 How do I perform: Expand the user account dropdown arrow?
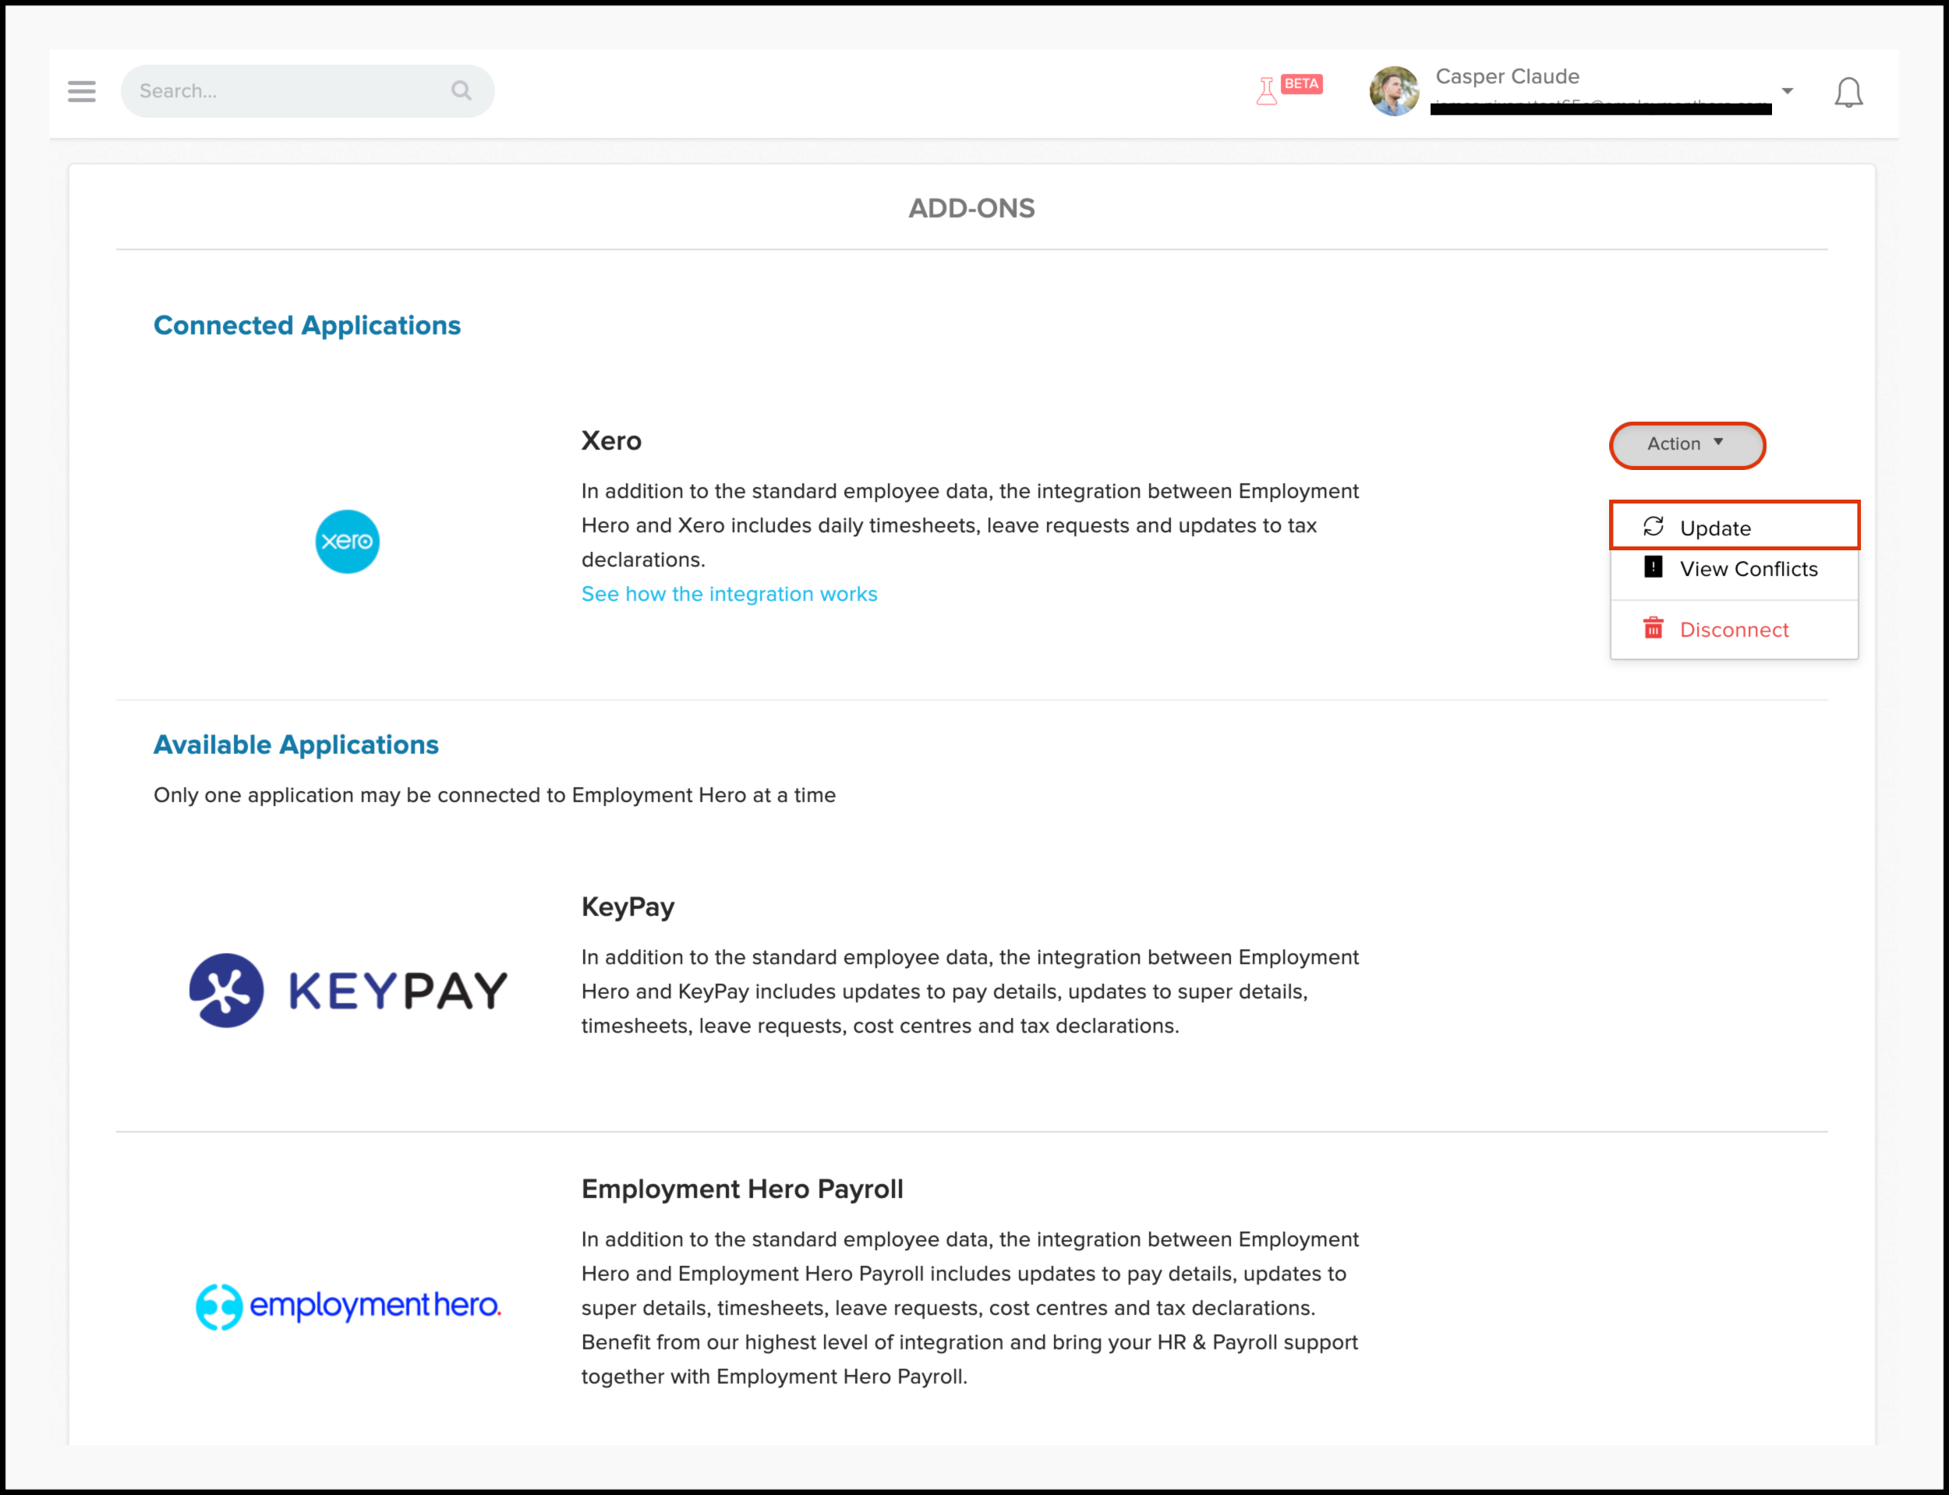coord(1787,90)
